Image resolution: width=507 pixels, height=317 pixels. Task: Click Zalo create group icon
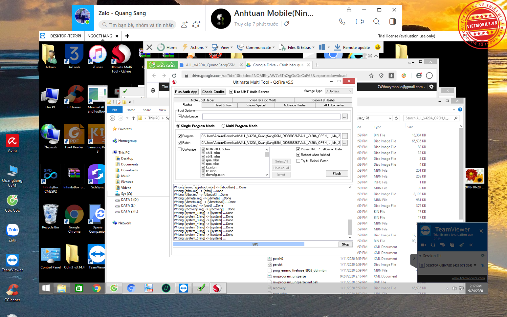196,24
